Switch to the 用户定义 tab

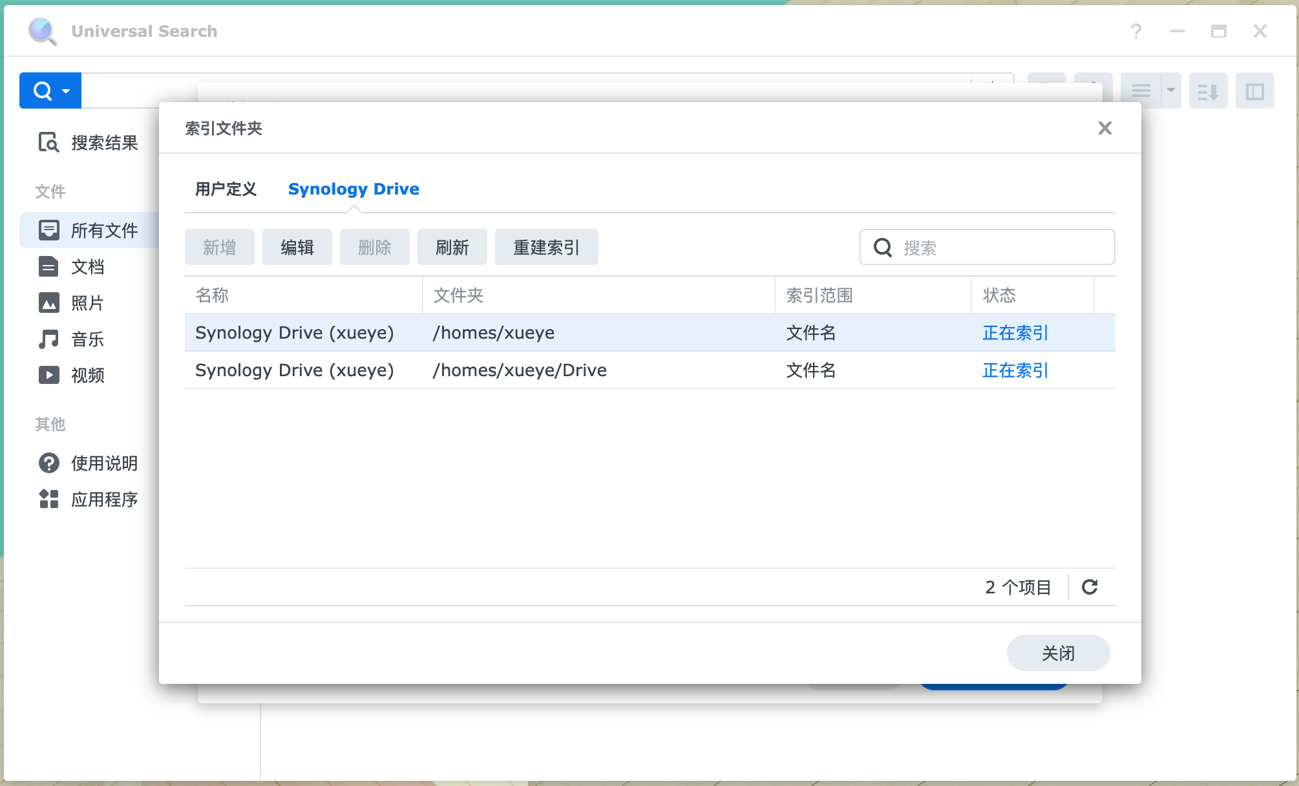[226, 189]
